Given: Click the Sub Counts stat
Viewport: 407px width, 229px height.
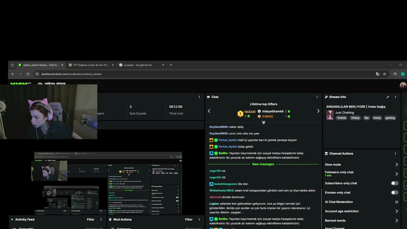Looking at the screenshot, I should point(138,110).
